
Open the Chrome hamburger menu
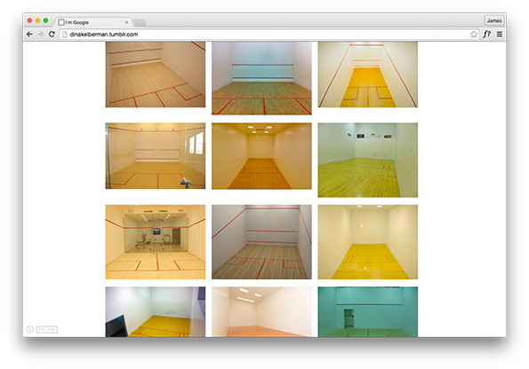pos(500,35)
